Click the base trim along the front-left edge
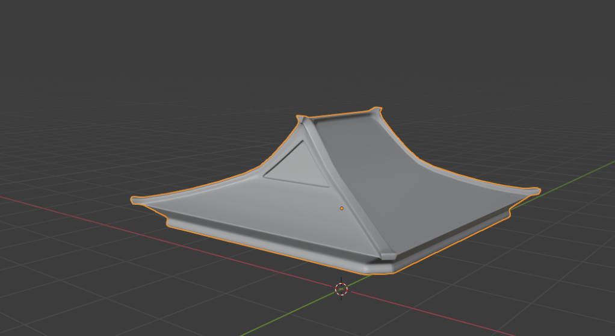This screenshot has height=336, width=615. 265,240
